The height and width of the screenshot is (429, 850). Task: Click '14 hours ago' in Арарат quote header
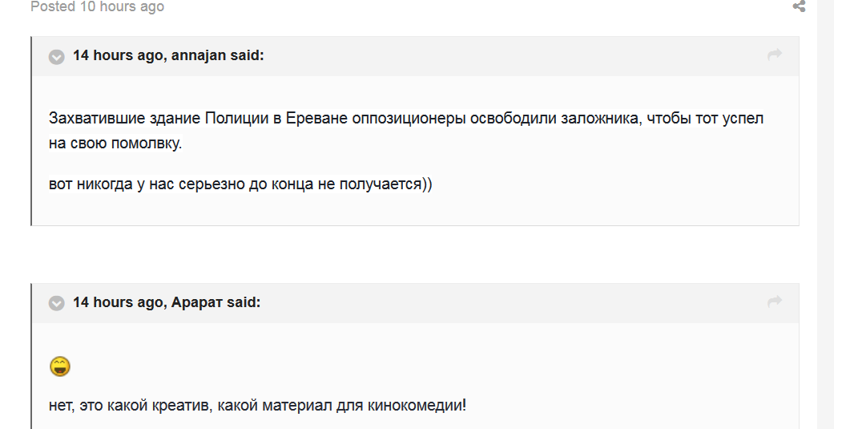click(x=119, y=302)
